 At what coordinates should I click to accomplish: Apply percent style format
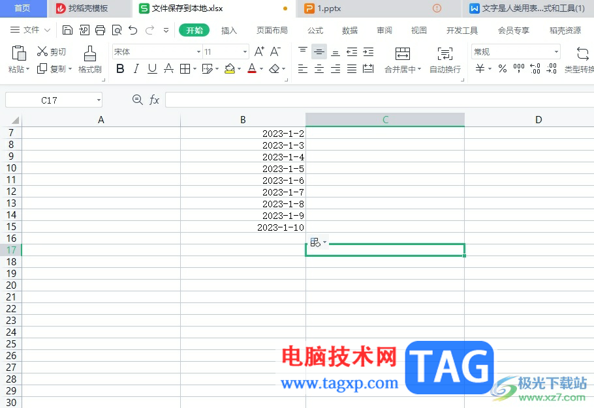coord(503,69)
